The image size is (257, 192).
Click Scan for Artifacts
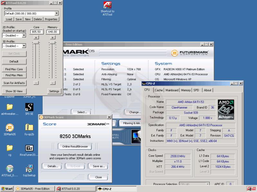(14, 83)
